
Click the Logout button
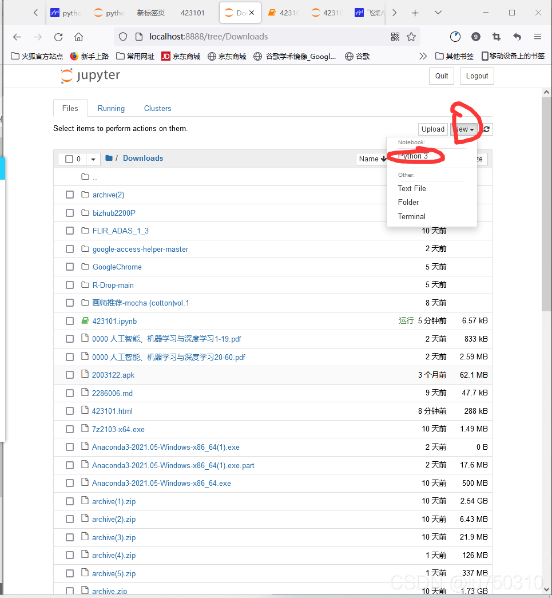click(x=477, y=76)
